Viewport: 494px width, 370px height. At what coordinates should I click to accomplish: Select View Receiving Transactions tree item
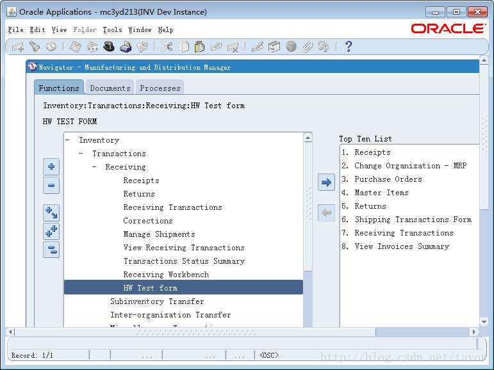[x=184, y=248]
